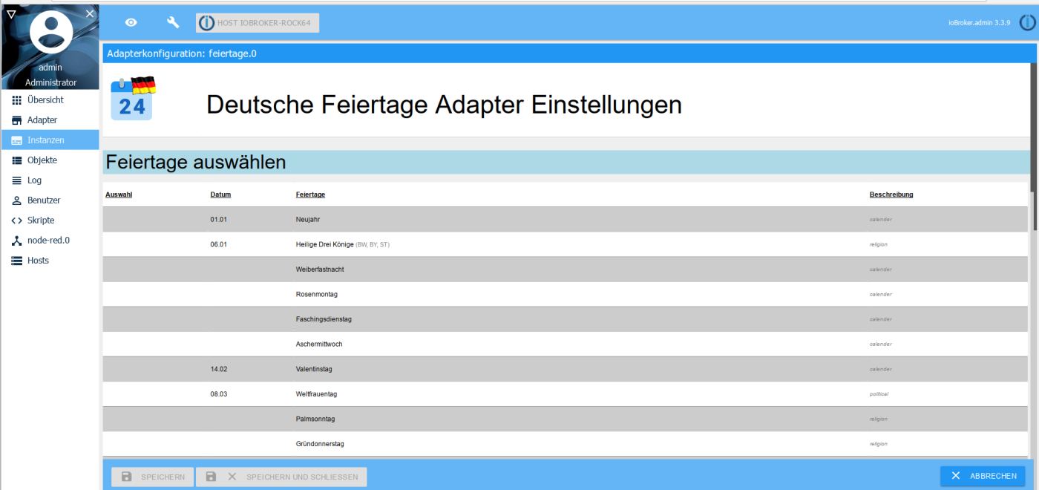This screenshot has width=1039, height=490.
Task: Open Benutzer user management
Action: (x=44, y=200)
